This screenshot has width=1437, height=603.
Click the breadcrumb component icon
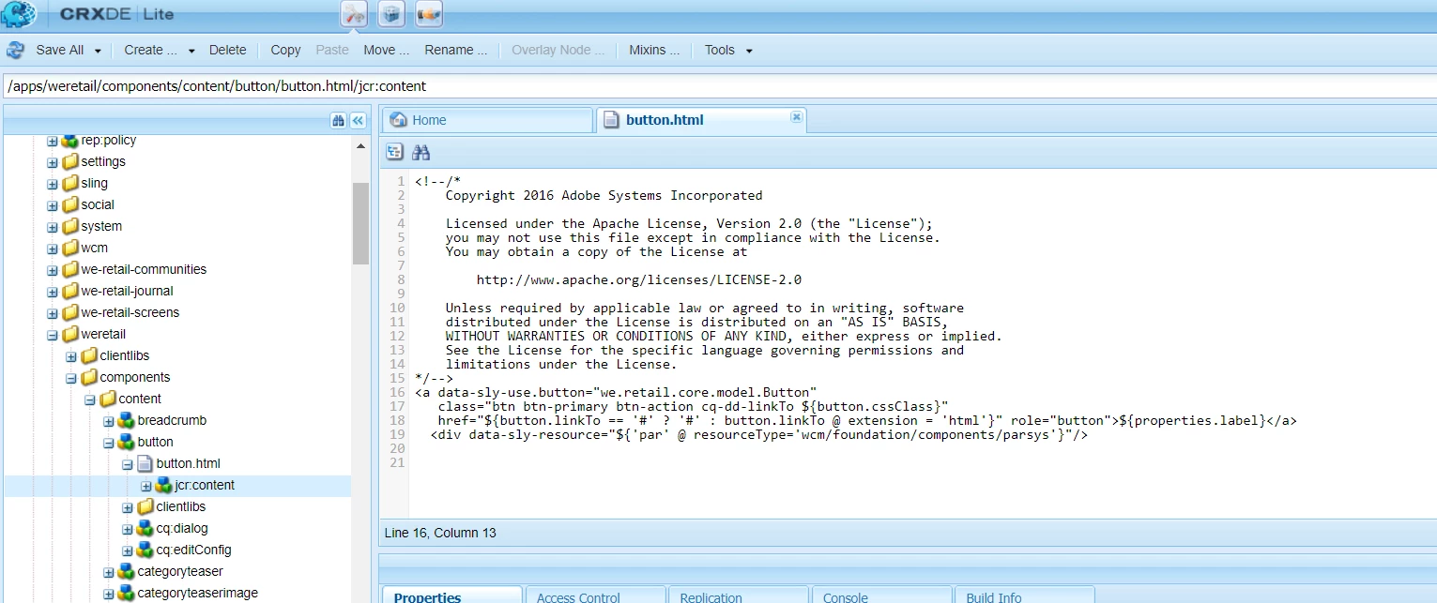[127, 420]
